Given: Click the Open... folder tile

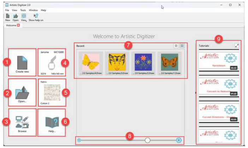Looking at the screenshot, I should coord(22,92).
